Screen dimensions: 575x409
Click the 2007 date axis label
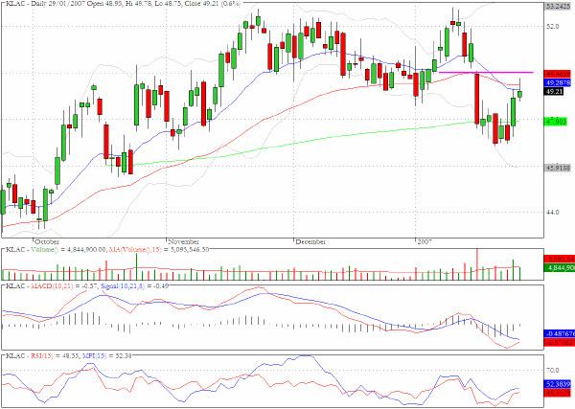pyautogui.click(x=425, y=242)
